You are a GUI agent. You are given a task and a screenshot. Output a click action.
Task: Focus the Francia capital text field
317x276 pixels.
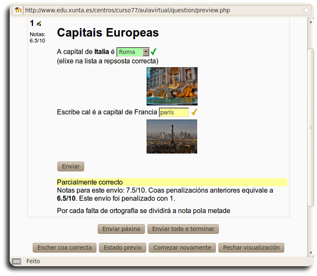tap(173, 113)
